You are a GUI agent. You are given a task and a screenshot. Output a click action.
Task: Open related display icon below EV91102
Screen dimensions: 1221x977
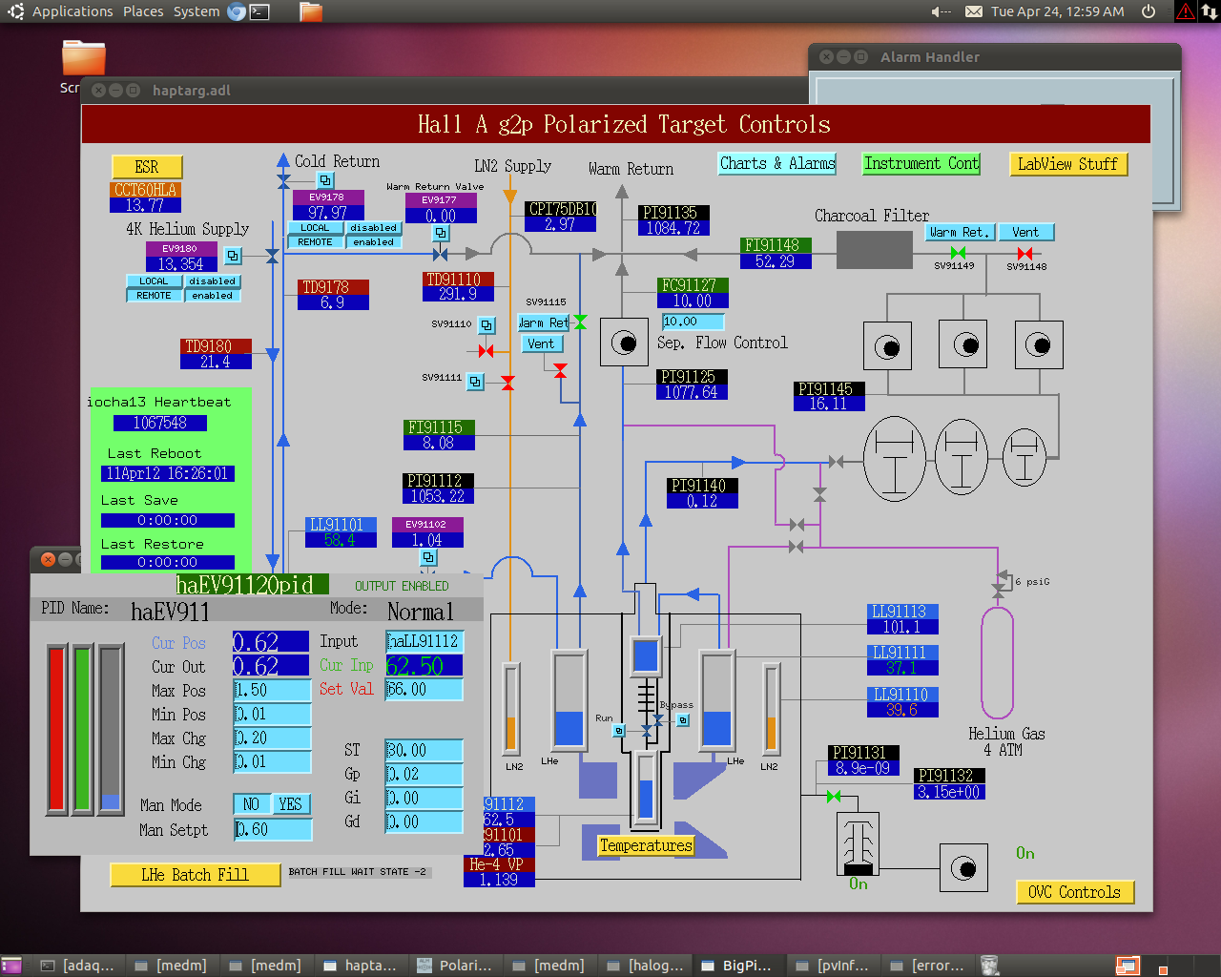point(428,557)
